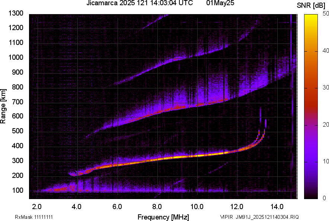Click the range tick label '700'
This screenshot has width=329, height=221.
pyautogui.click(x=17, y=102)
